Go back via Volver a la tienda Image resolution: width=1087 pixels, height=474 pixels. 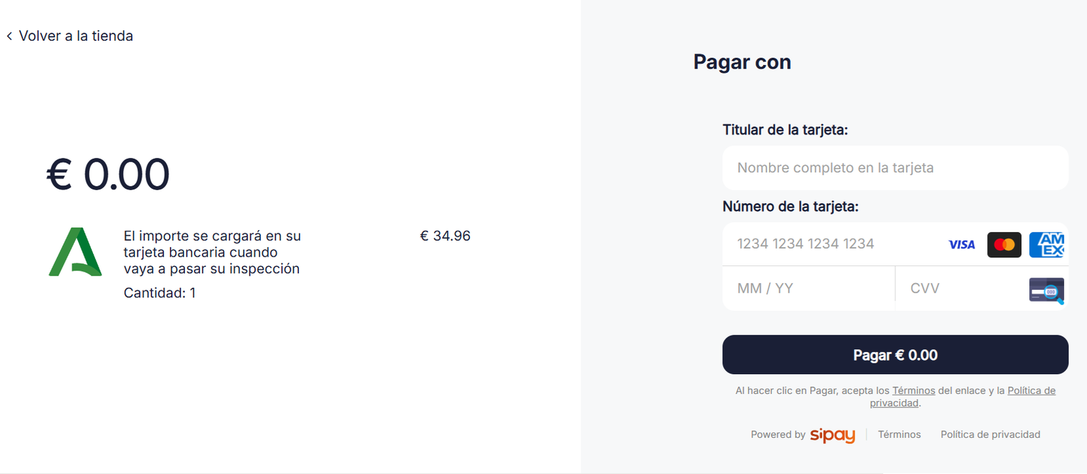click(x=75, y=36)
